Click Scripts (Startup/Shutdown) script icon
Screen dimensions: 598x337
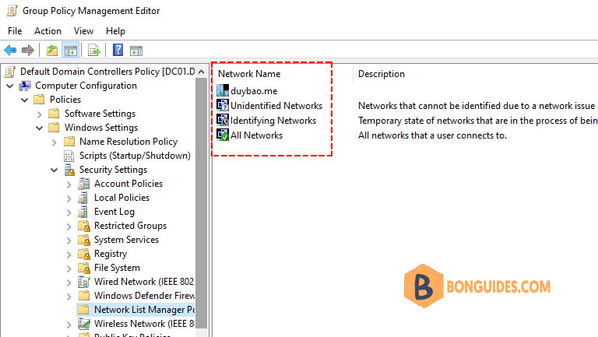(69, 156)
